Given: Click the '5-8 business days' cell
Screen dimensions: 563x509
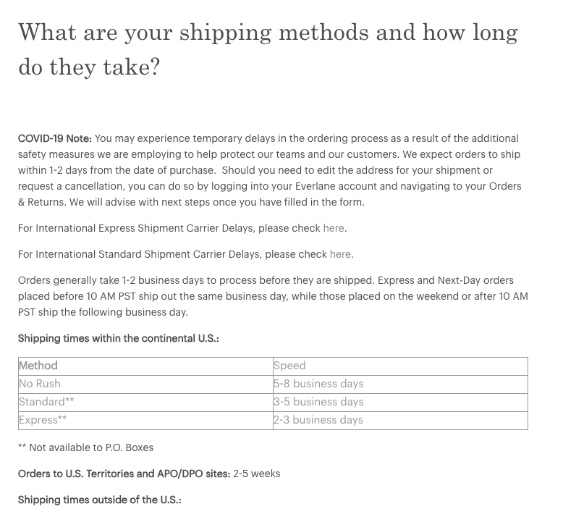Looking at the screenshot, I should (x=318, y=384).
